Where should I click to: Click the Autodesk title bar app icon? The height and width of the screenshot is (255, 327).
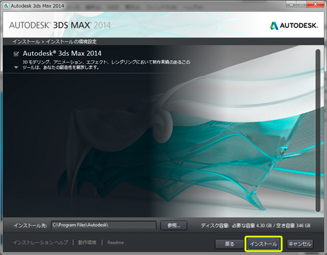coord(6,5)
